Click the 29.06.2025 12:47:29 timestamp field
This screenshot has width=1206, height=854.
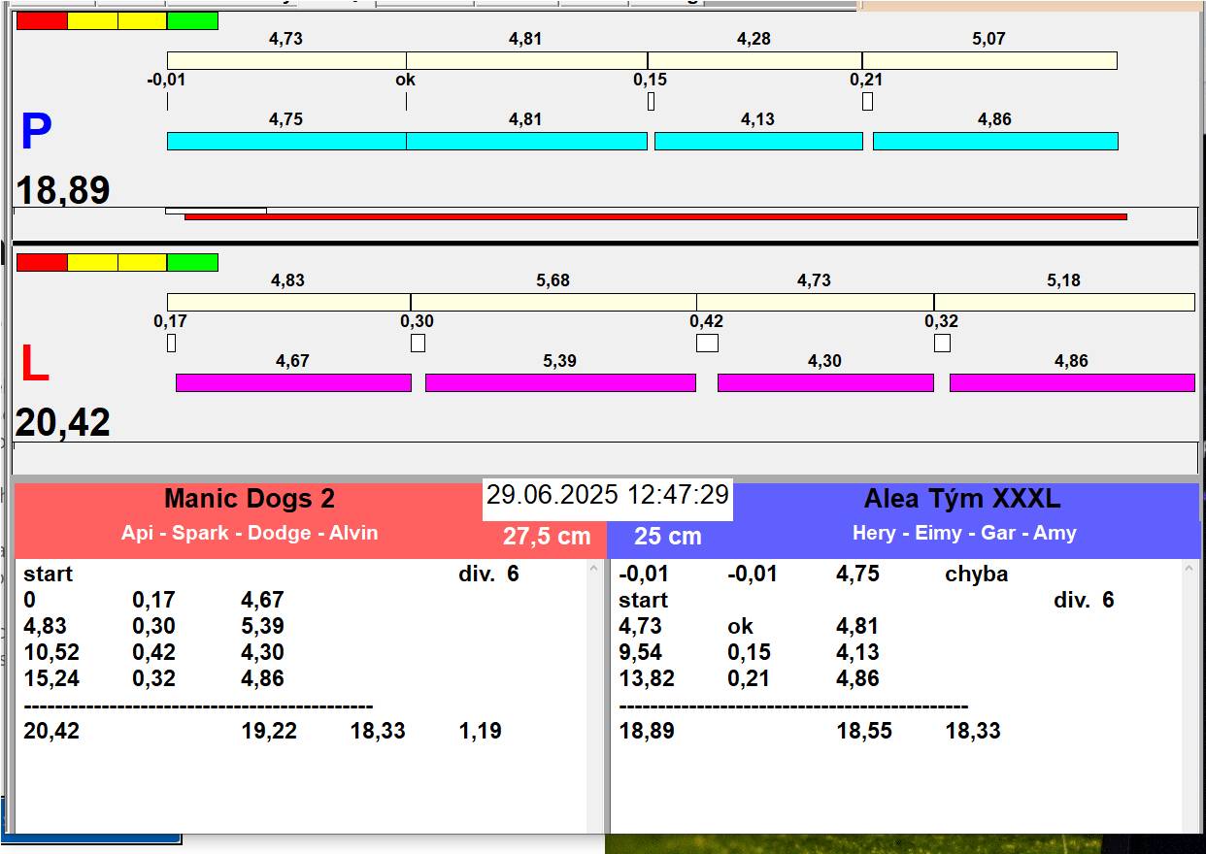[x=607, y=495]
